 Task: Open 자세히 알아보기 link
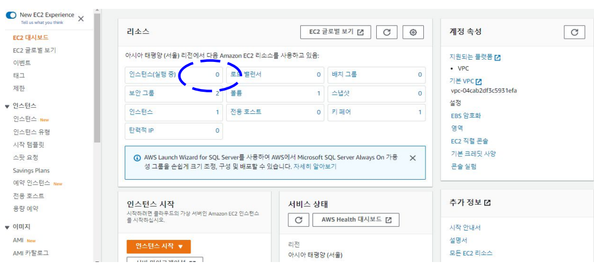[x=315, y=166]
